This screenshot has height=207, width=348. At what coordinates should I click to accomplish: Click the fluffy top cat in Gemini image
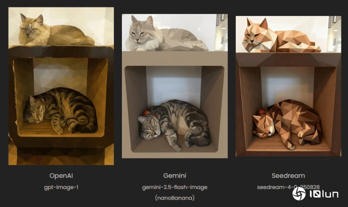(x=166, y=34)
